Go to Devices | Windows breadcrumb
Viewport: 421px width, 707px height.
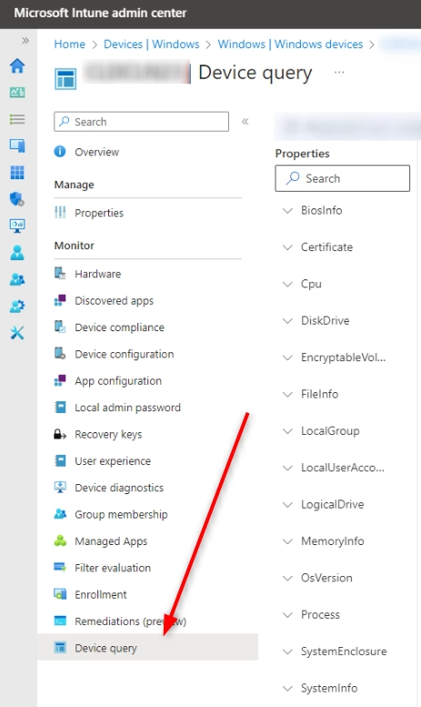(152, 45)
